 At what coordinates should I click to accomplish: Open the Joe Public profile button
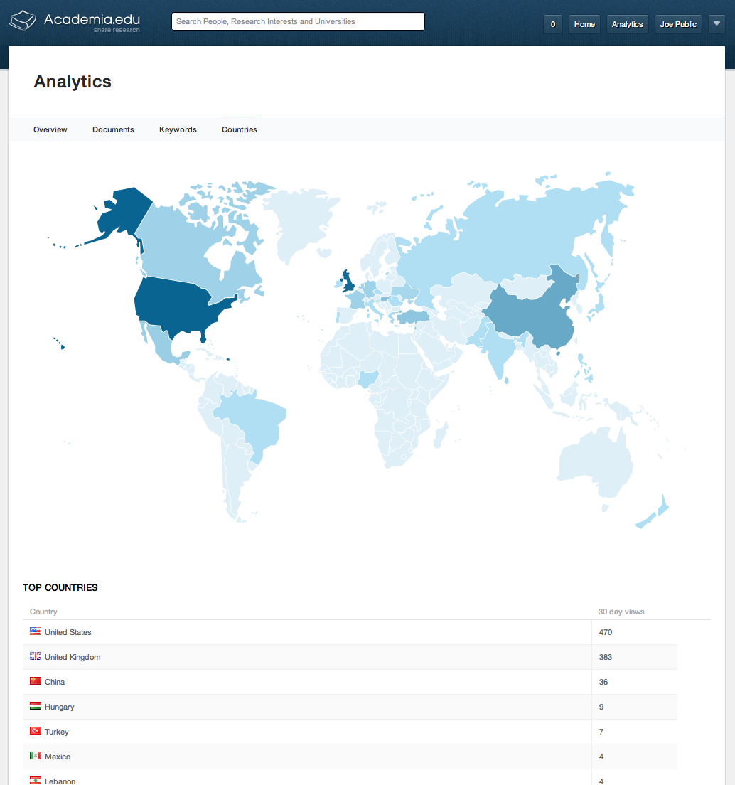(x=678, y=24)
